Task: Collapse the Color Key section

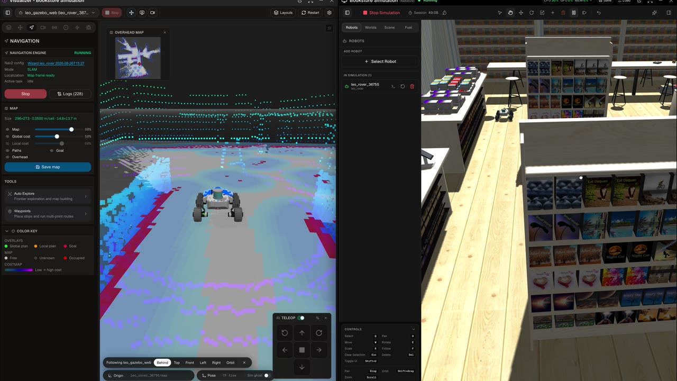Action: tap(6, 231)
